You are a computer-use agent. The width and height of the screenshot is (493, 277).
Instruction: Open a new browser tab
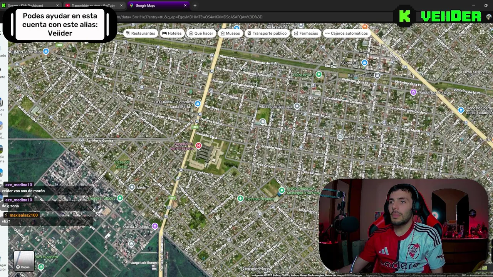point(195,5)
